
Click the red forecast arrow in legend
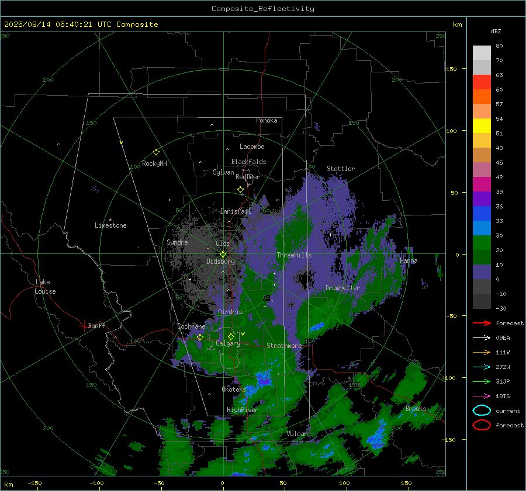(482, 323)
